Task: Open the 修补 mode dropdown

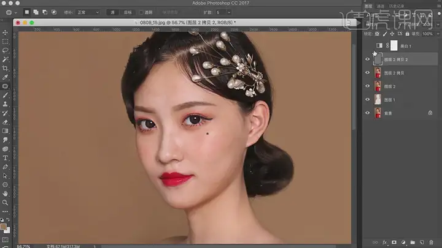Action: click(x=88, y=12)
